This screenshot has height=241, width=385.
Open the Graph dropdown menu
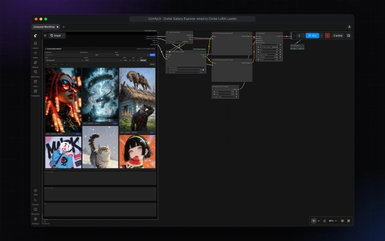(57, 36)
